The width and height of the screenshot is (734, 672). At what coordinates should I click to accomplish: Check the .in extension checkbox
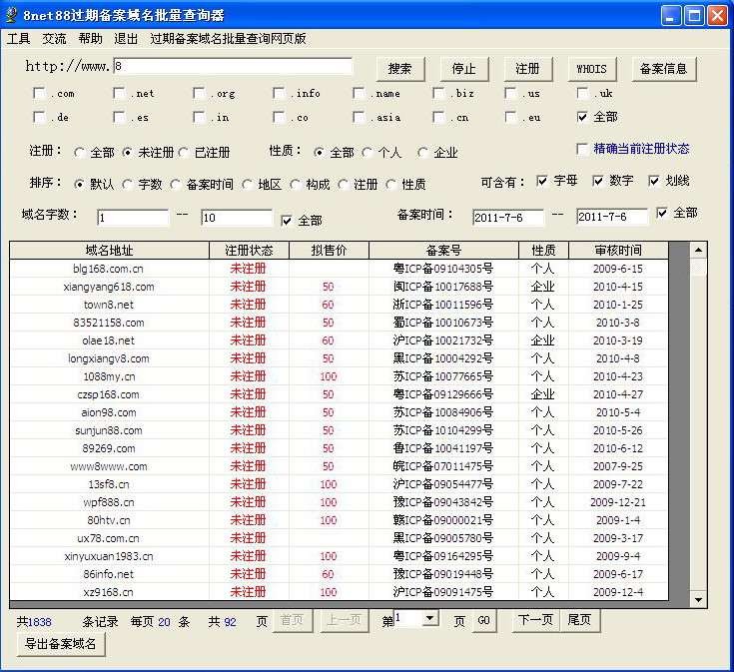199,117
